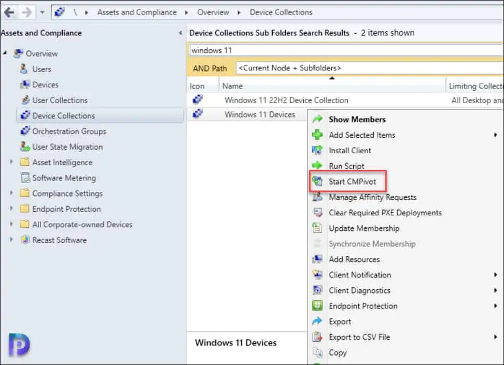Screen dimensions: 504x365
Task: Click the Add Resources menu icon
Action: (x=317, y=259)
